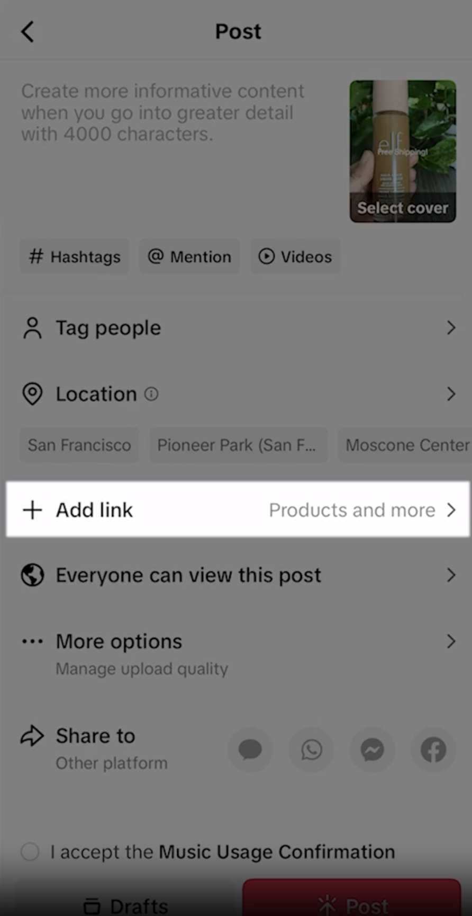Image resolution: width=472 pixels, height=916 pixels.
Task: Expand More options chevron
Action: [x=451, y=641]
